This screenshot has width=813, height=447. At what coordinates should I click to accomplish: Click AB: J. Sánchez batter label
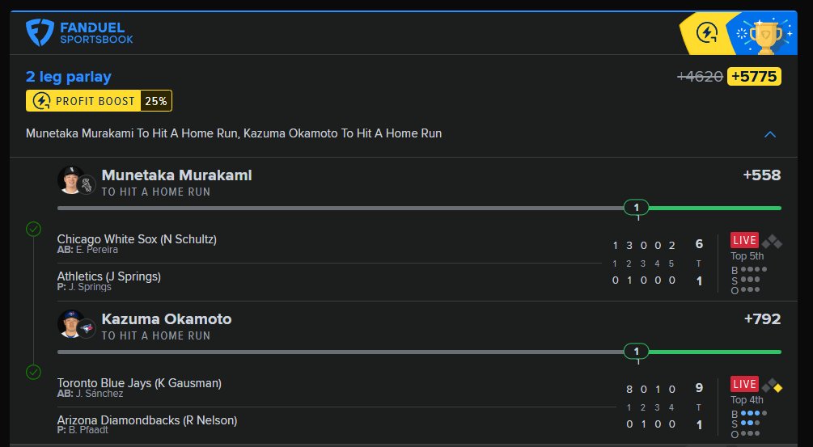pyautogui.click(x=91, y=394)
